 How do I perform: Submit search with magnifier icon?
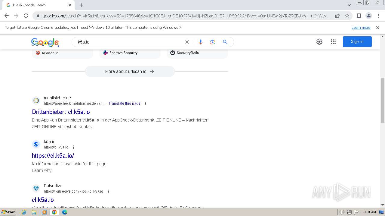coord(225,42)
